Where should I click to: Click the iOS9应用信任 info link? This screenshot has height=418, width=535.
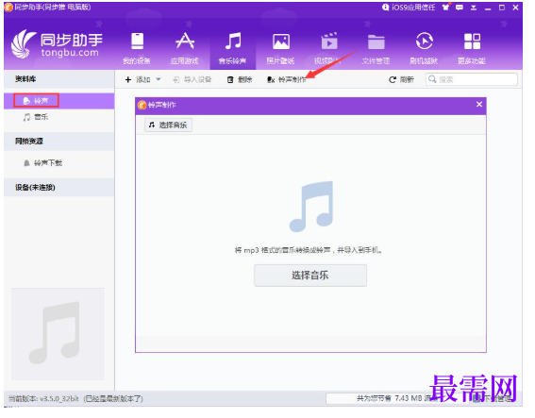[x=410, y=8]
